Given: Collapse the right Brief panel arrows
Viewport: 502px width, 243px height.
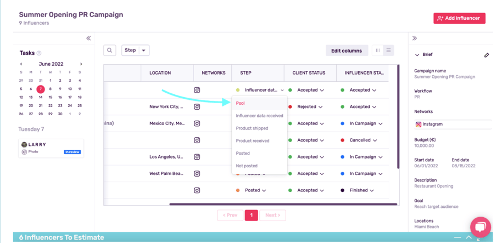Looking at the screenshot, I should (415, 38).
